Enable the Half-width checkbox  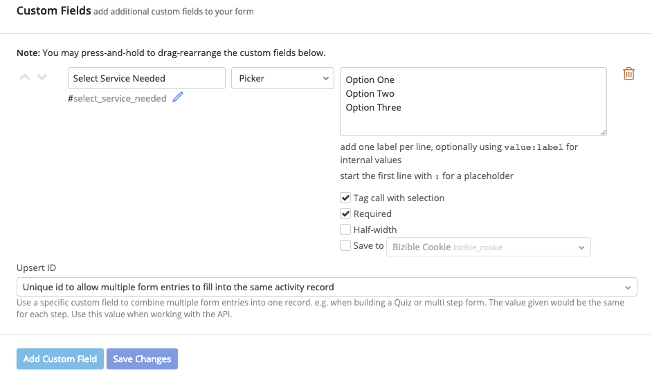pyautogui.click(x=345, y=229)
